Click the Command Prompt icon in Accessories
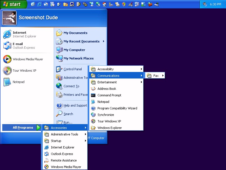The width and height of the screenshot is (226, 170). point(93,95)
